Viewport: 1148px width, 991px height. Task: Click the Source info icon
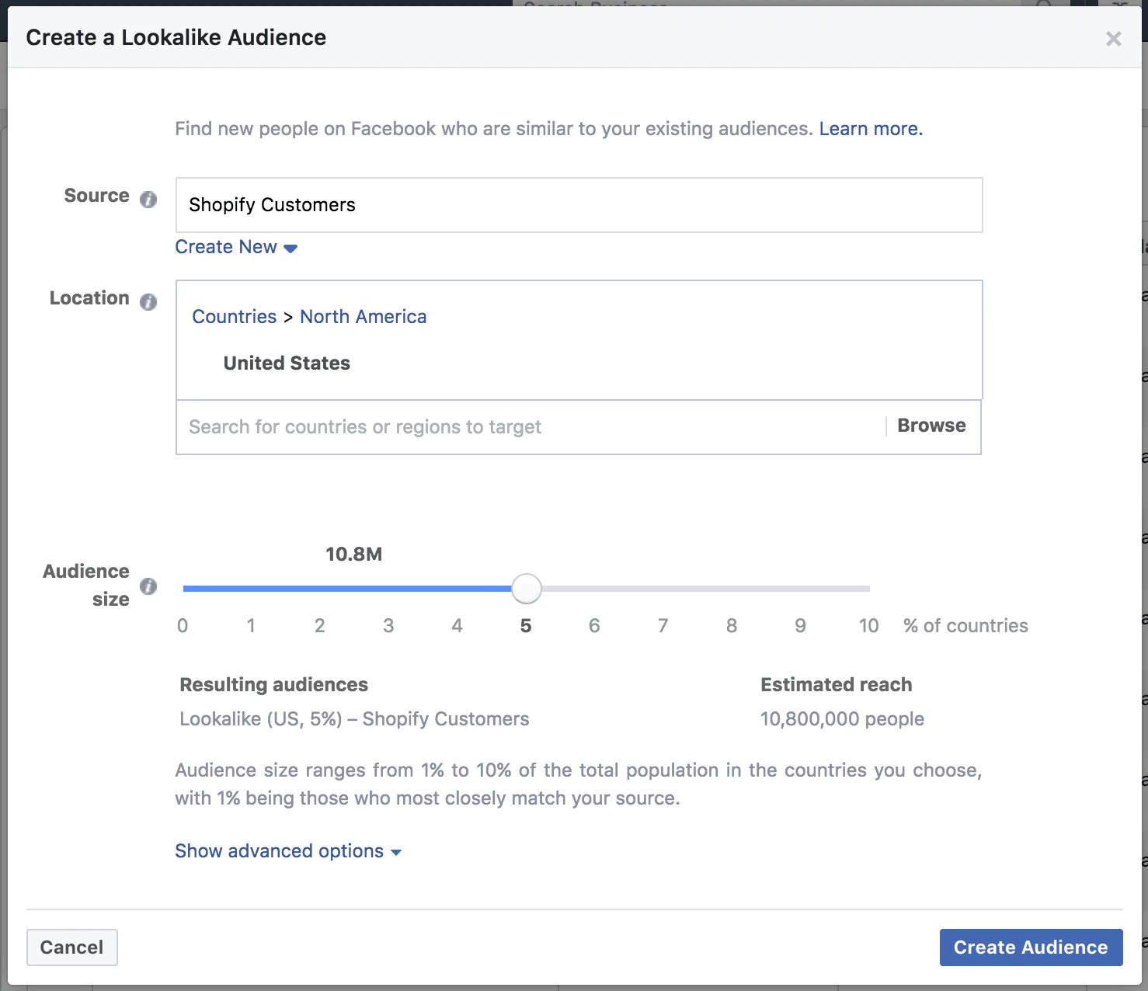148,200
